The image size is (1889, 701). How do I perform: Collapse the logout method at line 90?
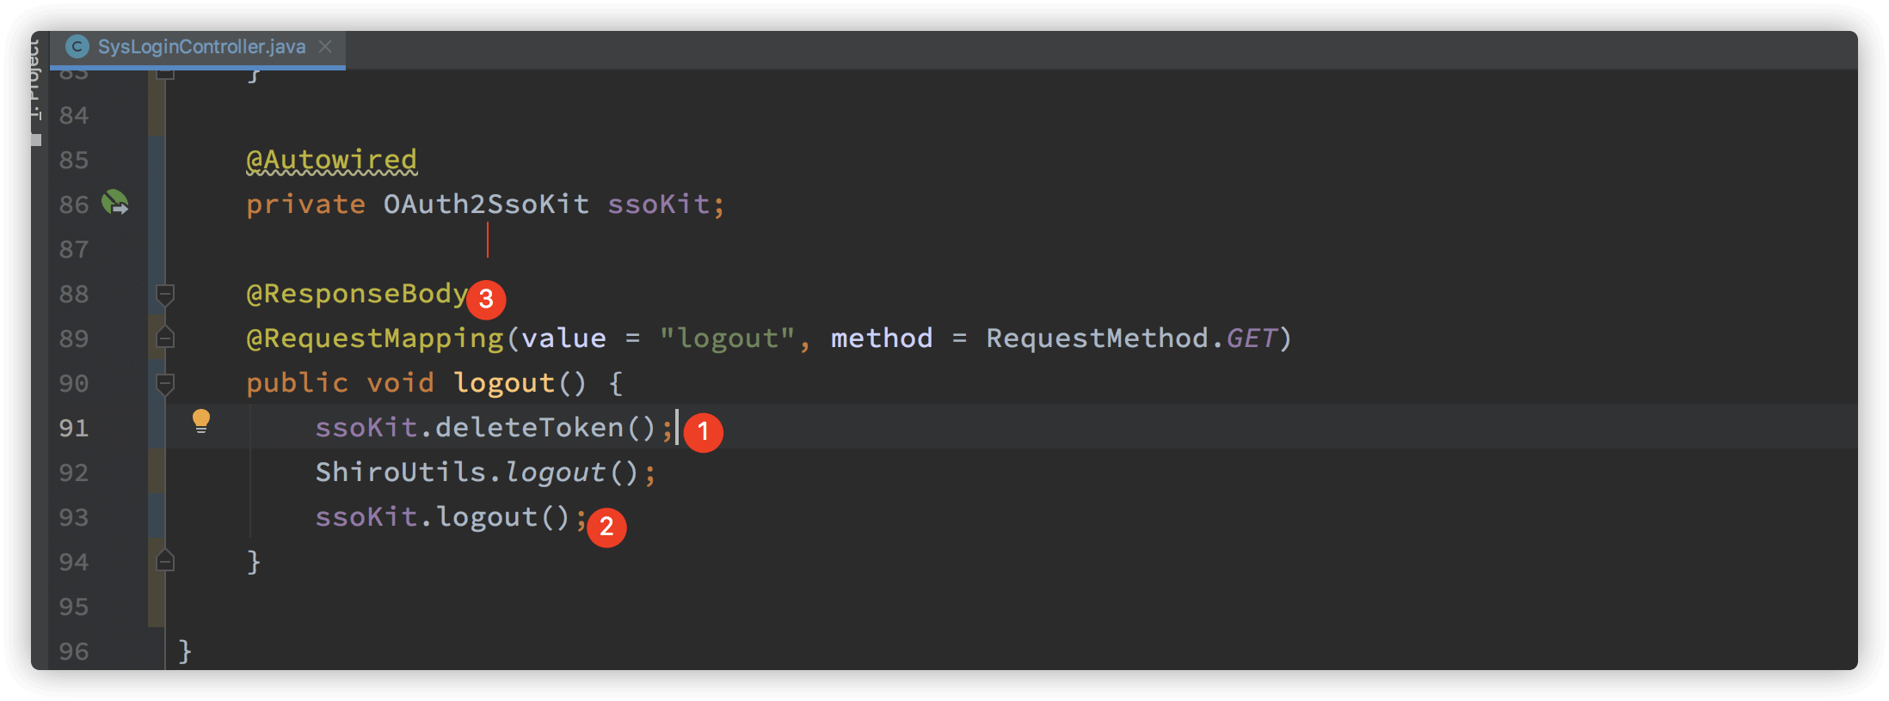[x=165, y=383]
